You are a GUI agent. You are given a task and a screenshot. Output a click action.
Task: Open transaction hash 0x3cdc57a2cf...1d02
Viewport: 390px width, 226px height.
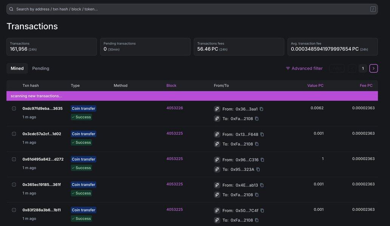click(x=42, y=134)
